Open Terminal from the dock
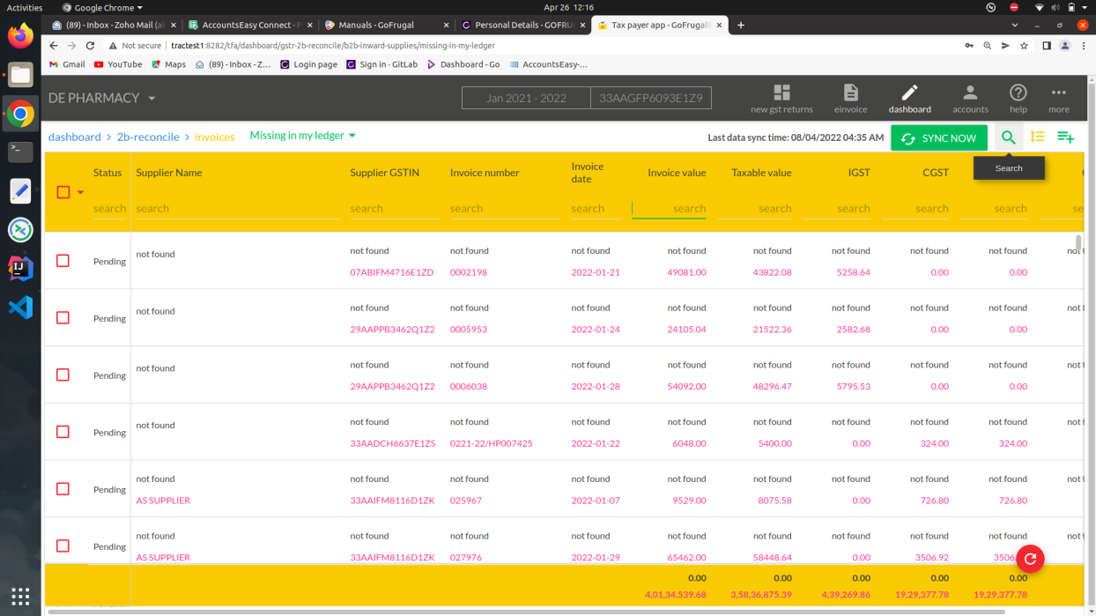Viewport: 1096px width, 616px height. tap(20, 152)
